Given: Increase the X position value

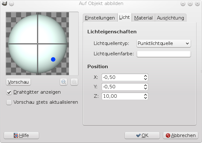Looking at the screenshot, I should [x=145, y=76].
